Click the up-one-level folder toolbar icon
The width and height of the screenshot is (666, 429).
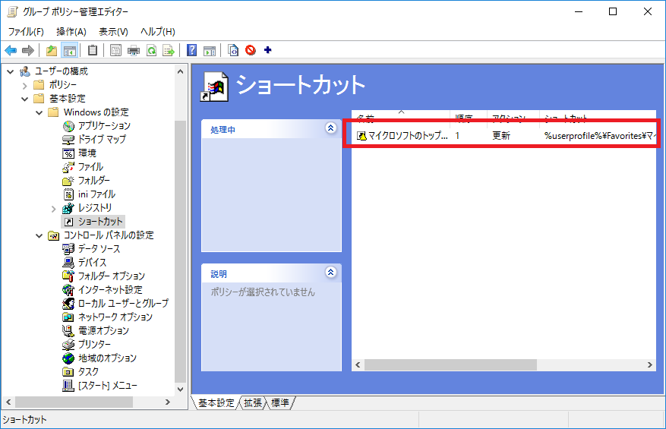coord(52,51)
